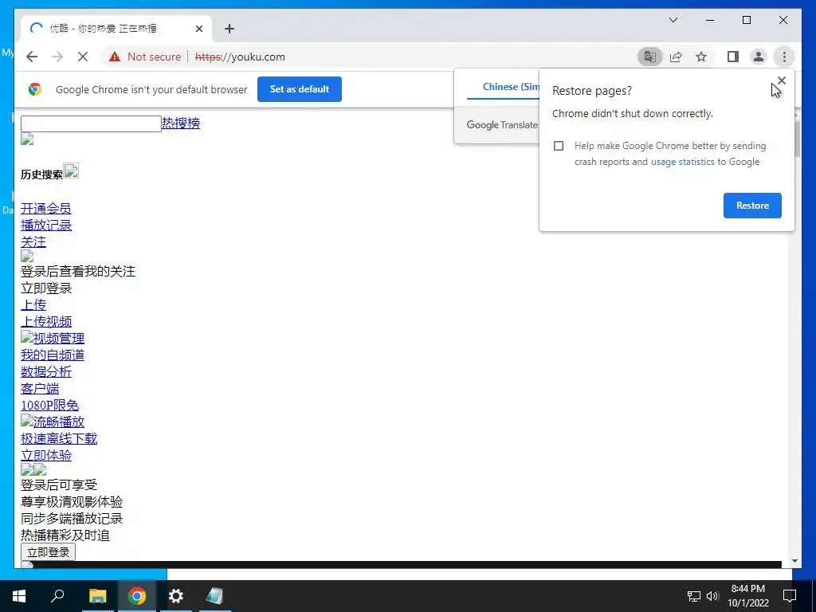Open the Chrome profile avatar menu
816x612 pixels.
point(759,57)
